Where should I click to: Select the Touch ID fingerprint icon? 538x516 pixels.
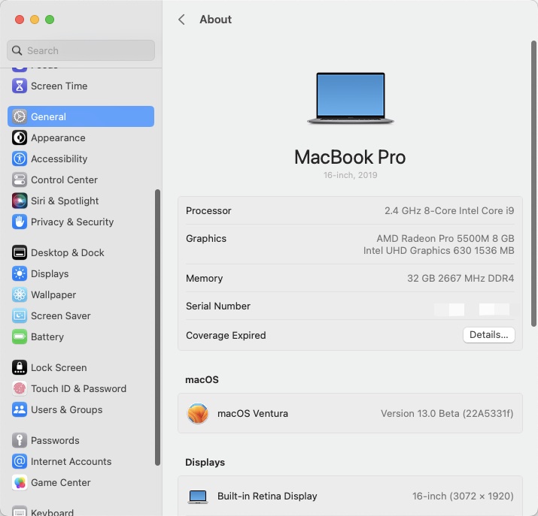pos(20,389)
